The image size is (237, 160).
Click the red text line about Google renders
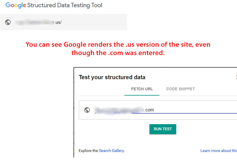pos(118,44)
